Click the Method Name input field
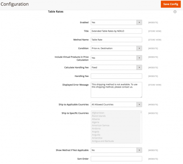183x164 pixels. pos(116,40)
